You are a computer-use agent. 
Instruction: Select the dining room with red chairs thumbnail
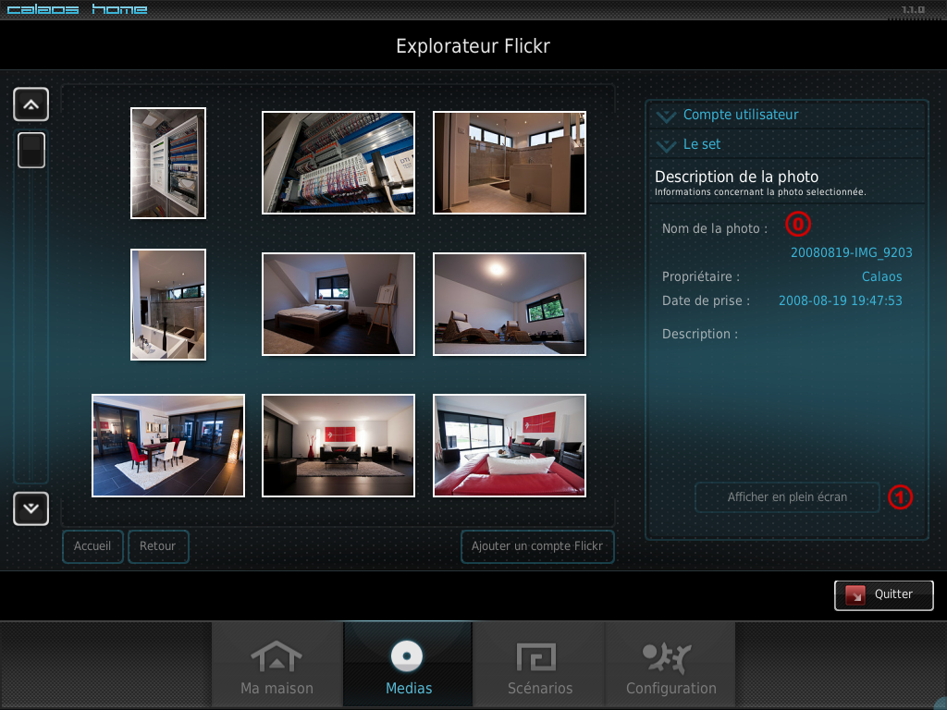click(x=168, y=446)
